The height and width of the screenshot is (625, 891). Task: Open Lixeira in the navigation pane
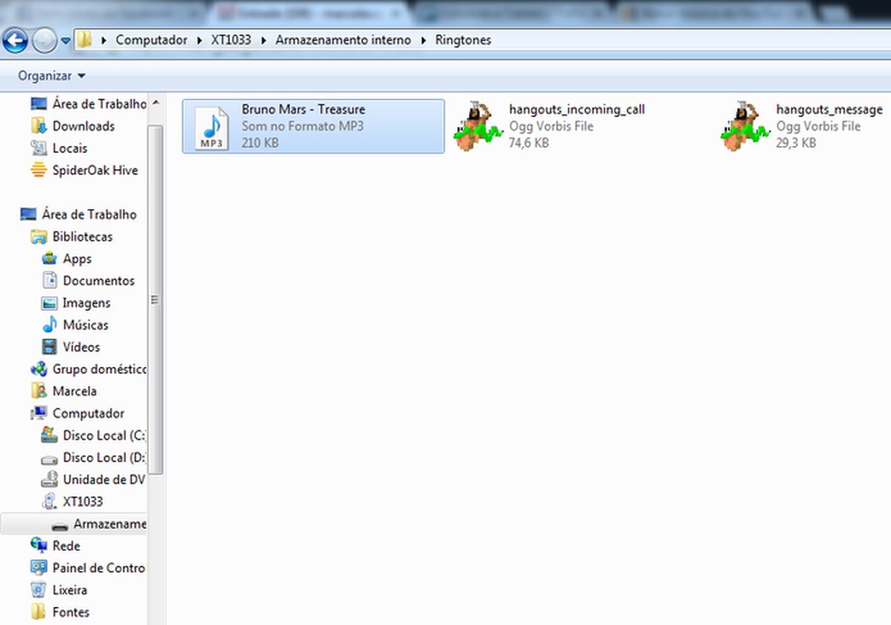tap(70, 591)
